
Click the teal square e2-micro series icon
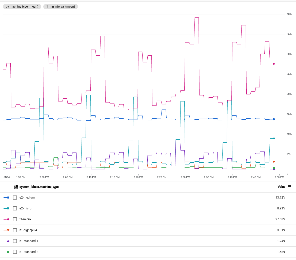6,208
